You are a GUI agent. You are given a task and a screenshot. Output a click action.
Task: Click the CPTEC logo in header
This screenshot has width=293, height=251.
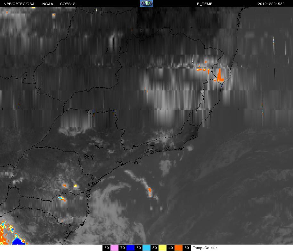tap(147, 4)
